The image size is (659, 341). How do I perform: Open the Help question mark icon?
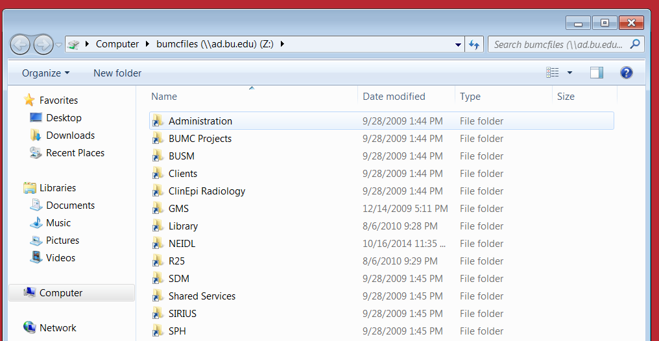(x=626, y=73)
